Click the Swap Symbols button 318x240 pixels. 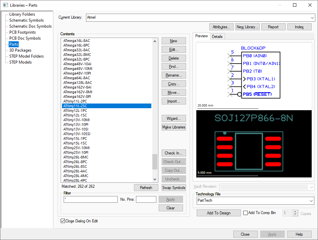click(174, 188)
